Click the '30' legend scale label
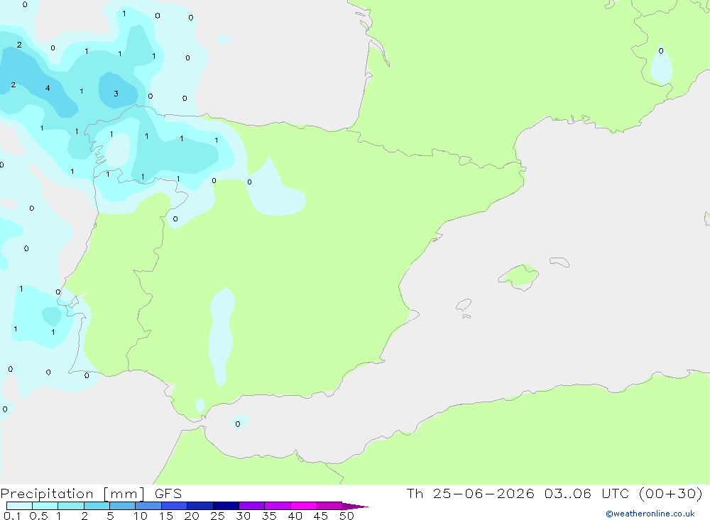This screenshot has width=710, height=520. pos(243,516)
